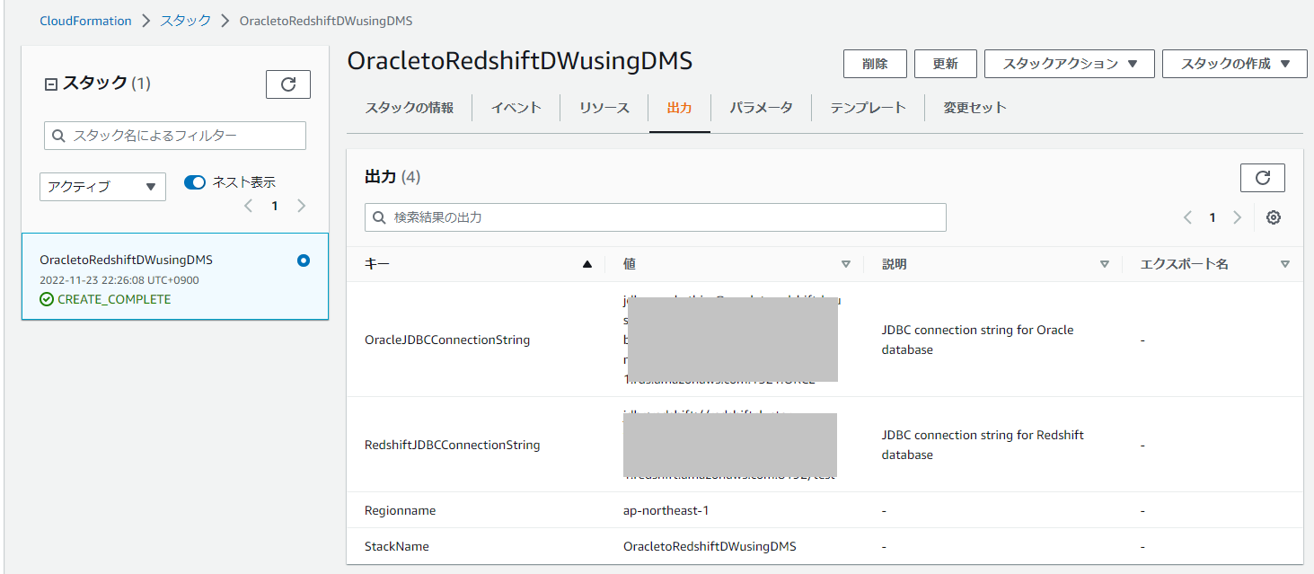
Task: Open the スタックの作成 dropdown
Action: [x=1235, y=64]
